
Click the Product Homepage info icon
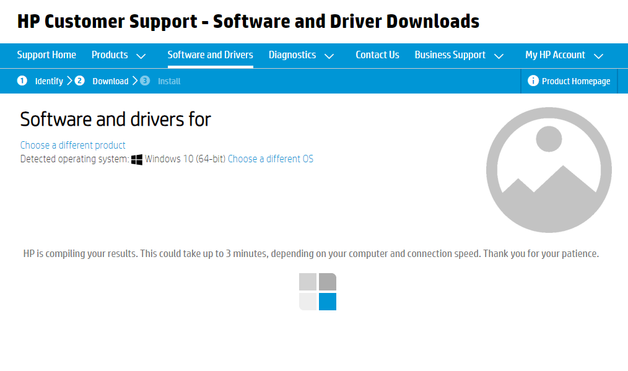pyautogui.click(x=533, y=81)
